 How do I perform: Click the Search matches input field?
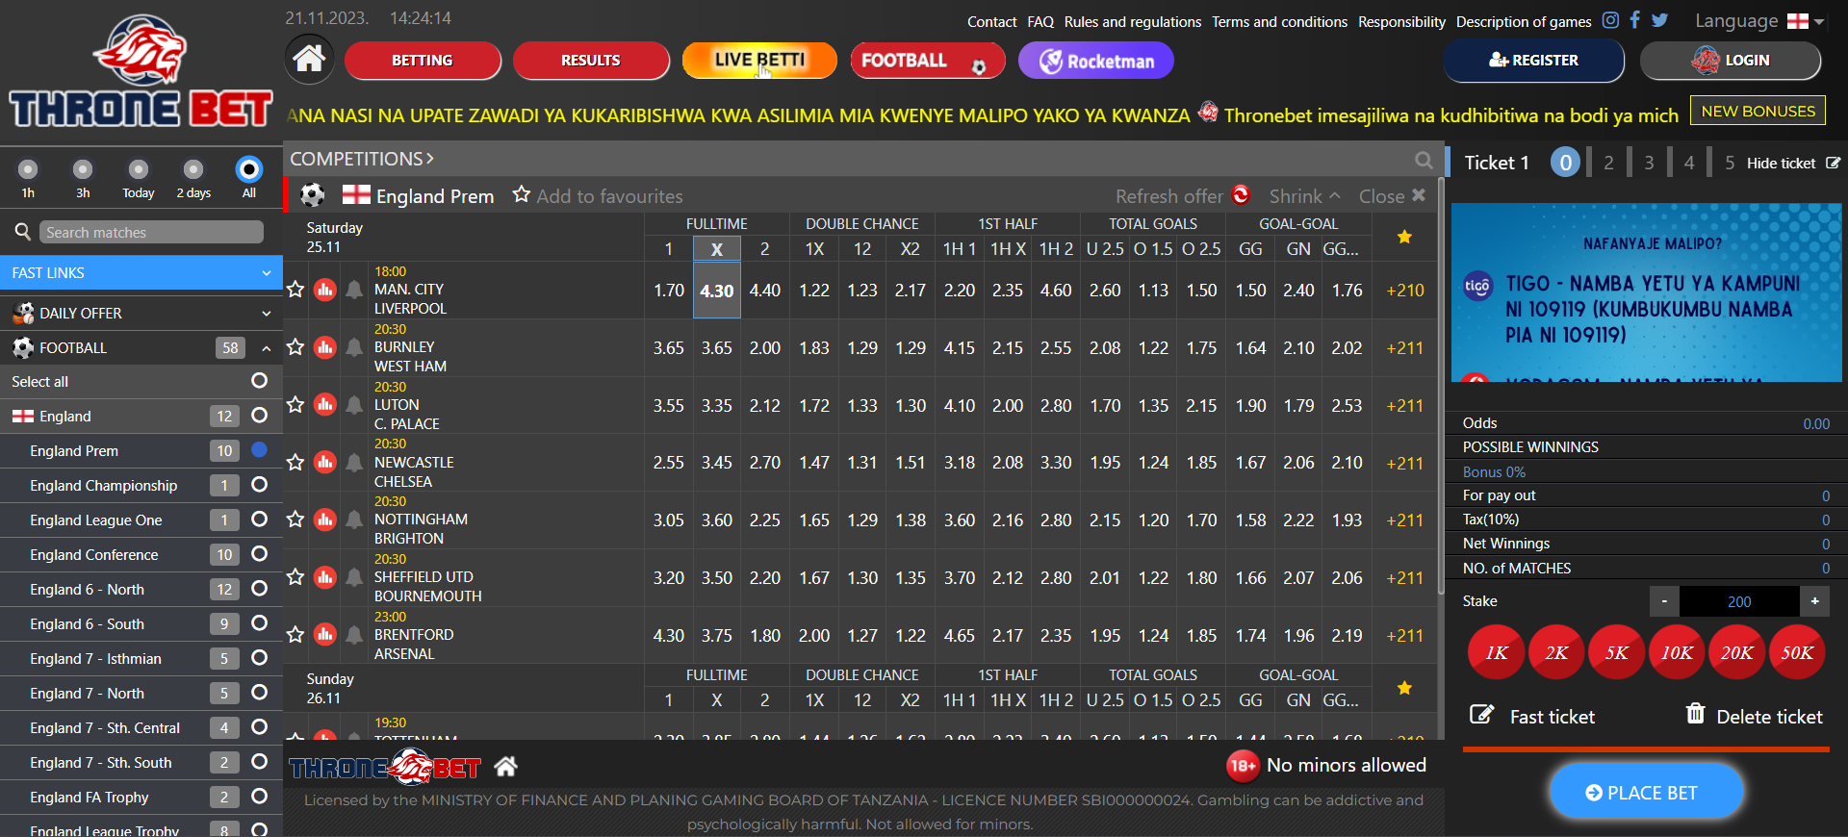pos(151,232)
